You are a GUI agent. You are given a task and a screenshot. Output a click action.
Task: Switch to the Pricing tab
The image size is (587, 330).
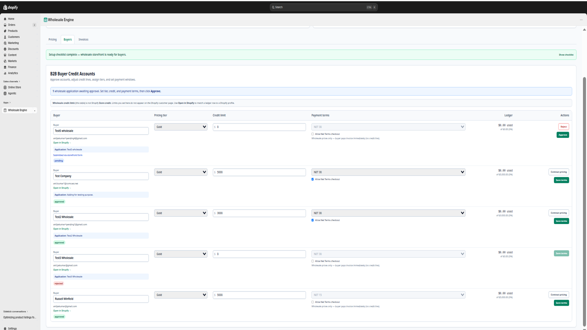[x=52, y=40]
